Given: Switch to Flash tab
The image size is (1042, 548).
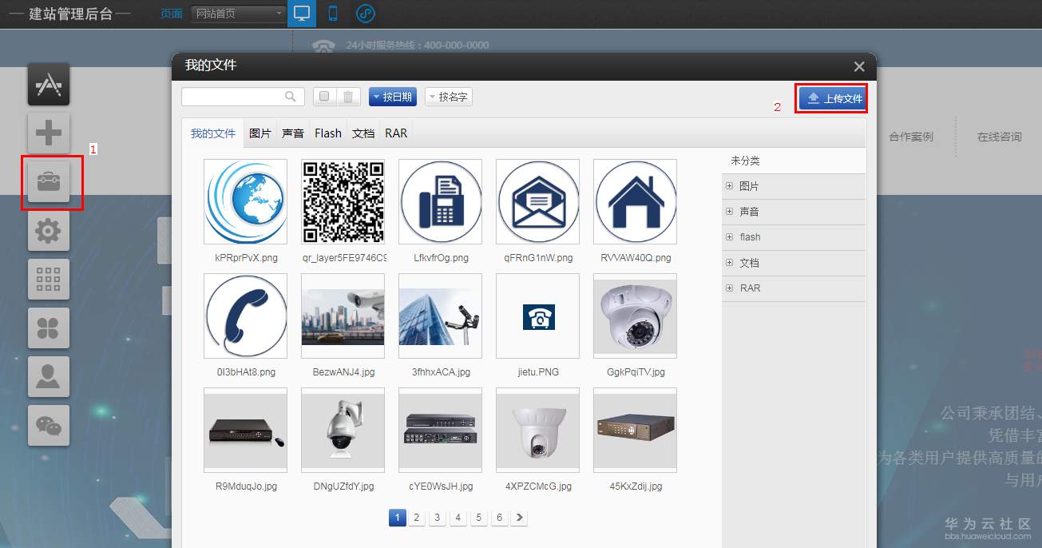Looking at the screenshot, I should pos(328,133).
